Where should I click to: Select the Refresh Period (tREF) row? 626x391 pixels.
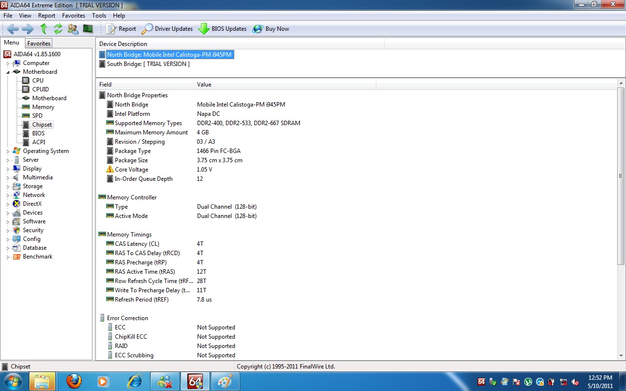pyautogui.click(x=357, y=300)
